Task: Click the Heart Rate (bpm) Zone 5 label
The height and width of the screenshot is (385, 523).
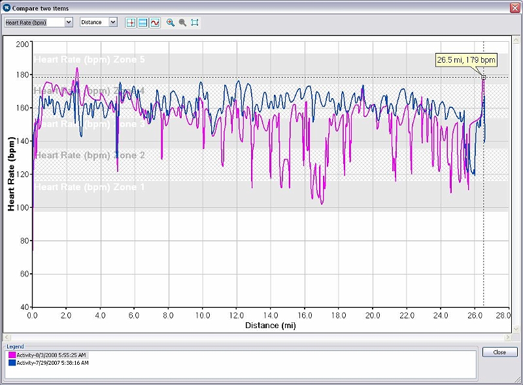Action: tap(90, 59)
